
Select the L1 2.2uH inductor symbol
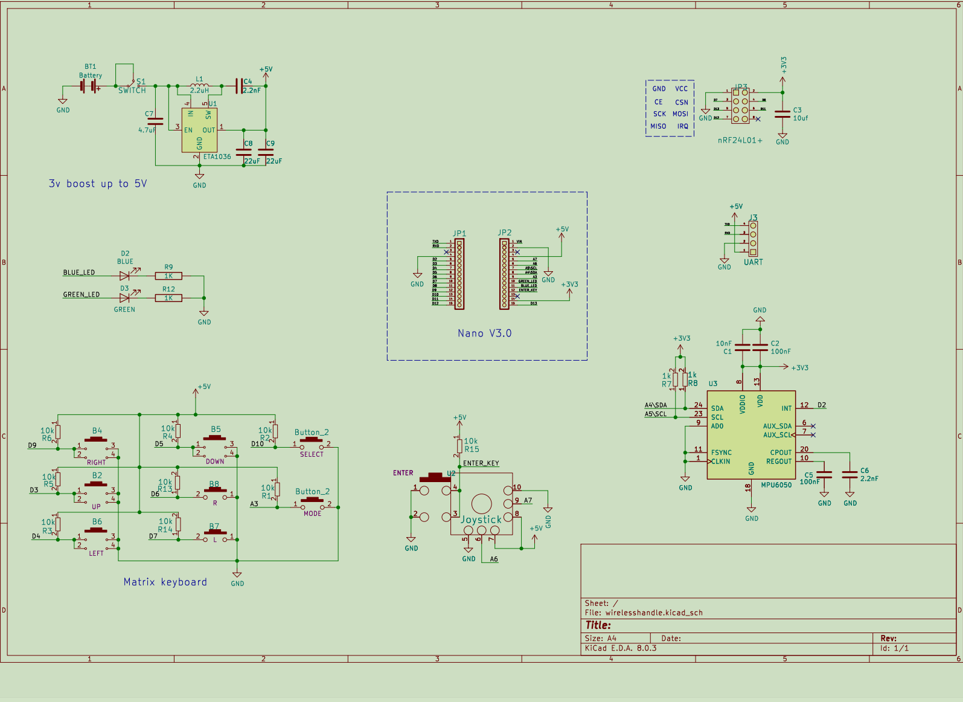199,86
